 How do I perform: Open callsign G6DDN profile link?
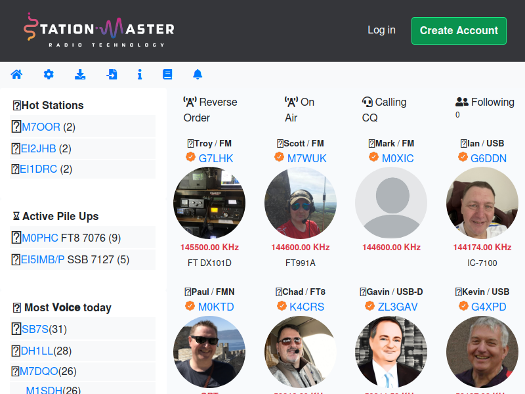click(488, 158)
